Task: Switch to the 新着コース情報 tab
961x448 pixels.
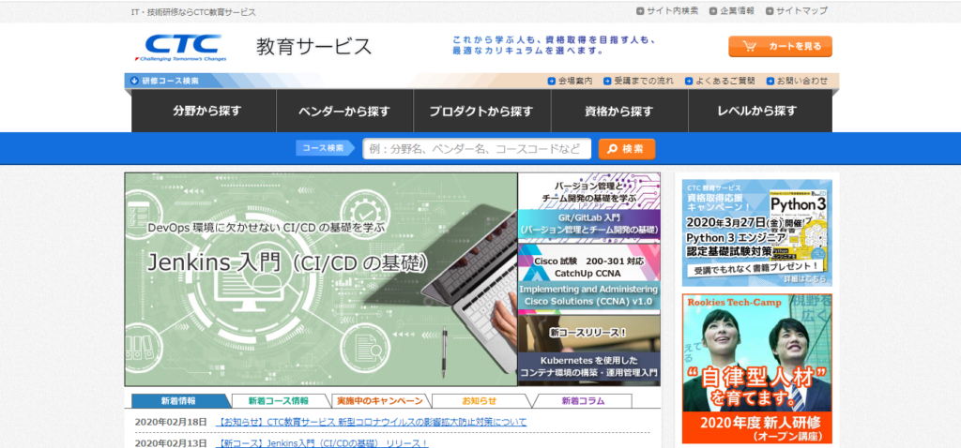Action: (x=279, y=401)
